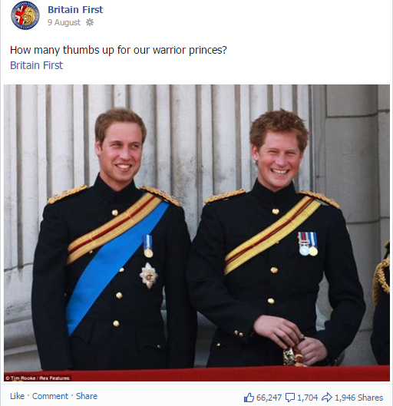The image size is (393, 406).
Task: Click the star badge on the left uniform
Action: click(x=149, y=276)
